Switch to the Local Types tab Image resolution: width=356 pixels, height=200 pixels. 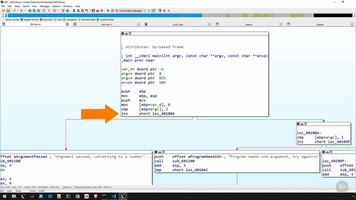pos(178,24)
